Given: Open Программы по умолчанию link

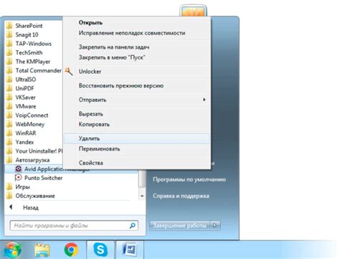Looking at the screenshot, I should coord(189,179).
